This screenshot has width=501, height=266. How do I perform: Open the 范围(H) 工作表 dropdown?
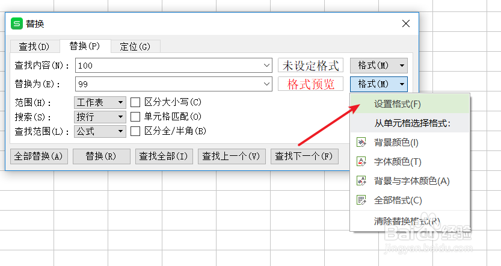pos(100,103)
